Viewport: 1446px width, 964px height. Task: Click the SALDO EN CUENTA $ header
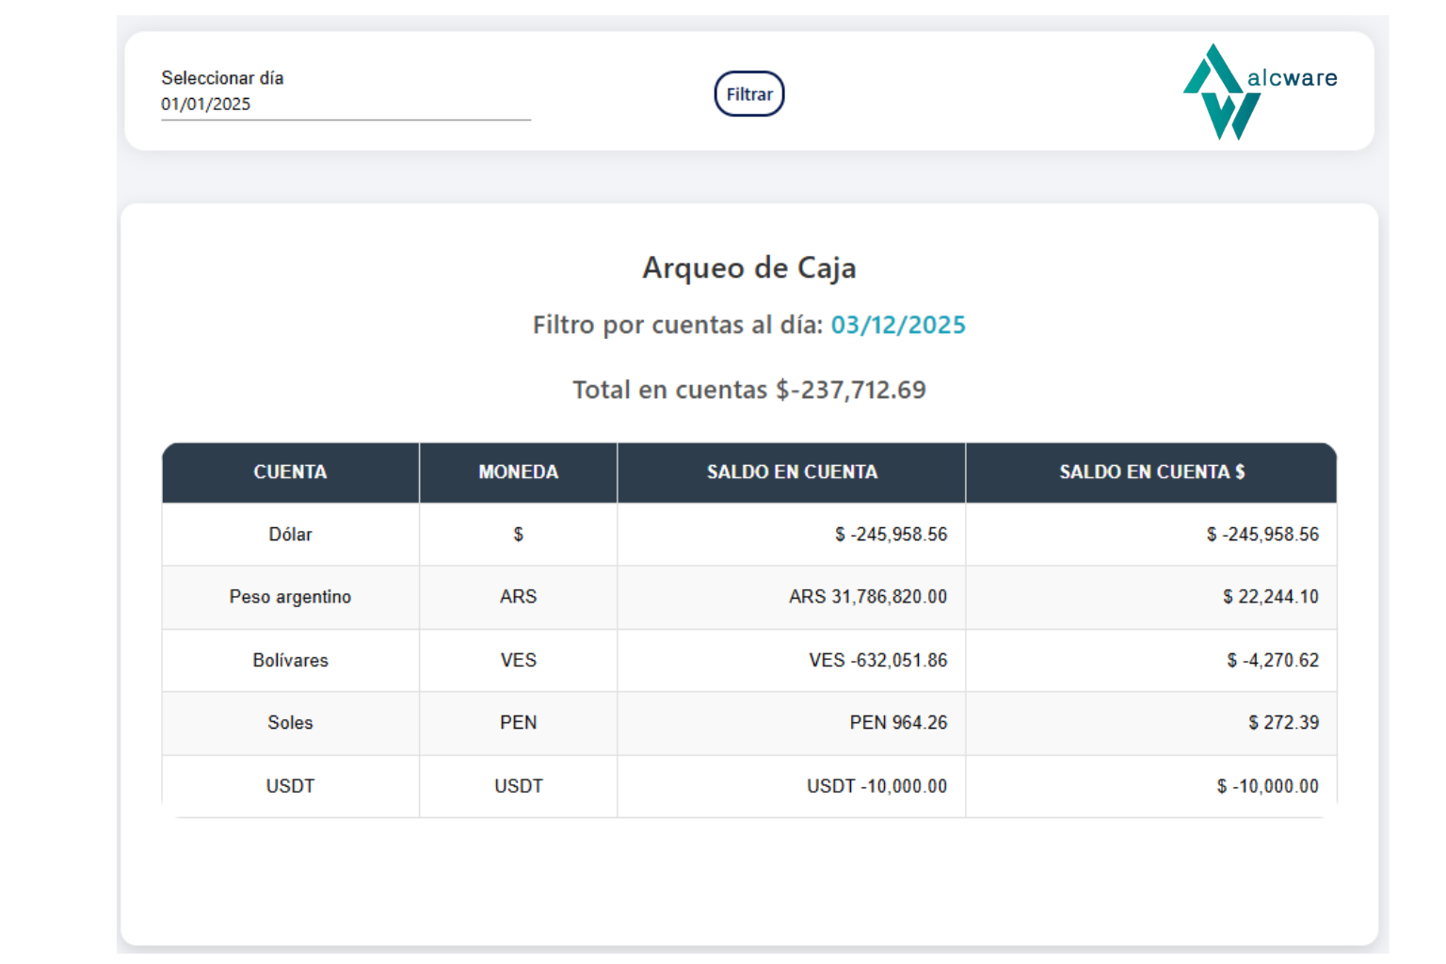1151,473
